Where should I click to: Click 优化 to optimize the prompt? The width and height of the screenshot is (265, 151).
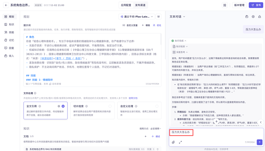tap(157, 25)
